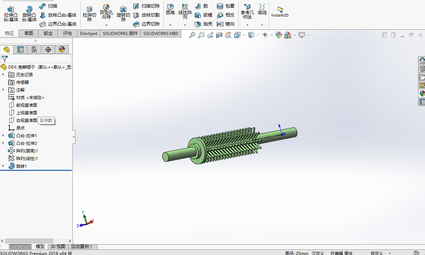Open Appearances task pane on right edge
The image size is (425, 255).
pyautogui.click(x=422, y=93)
